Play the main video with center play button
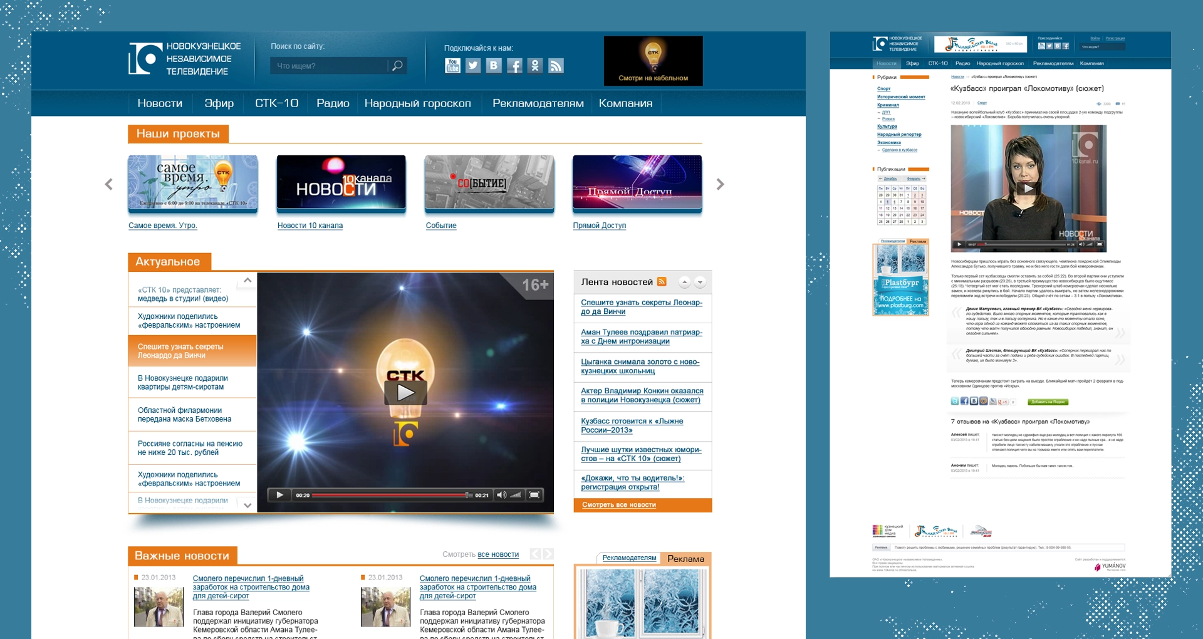1203x639 pixels. click(405, 393)
